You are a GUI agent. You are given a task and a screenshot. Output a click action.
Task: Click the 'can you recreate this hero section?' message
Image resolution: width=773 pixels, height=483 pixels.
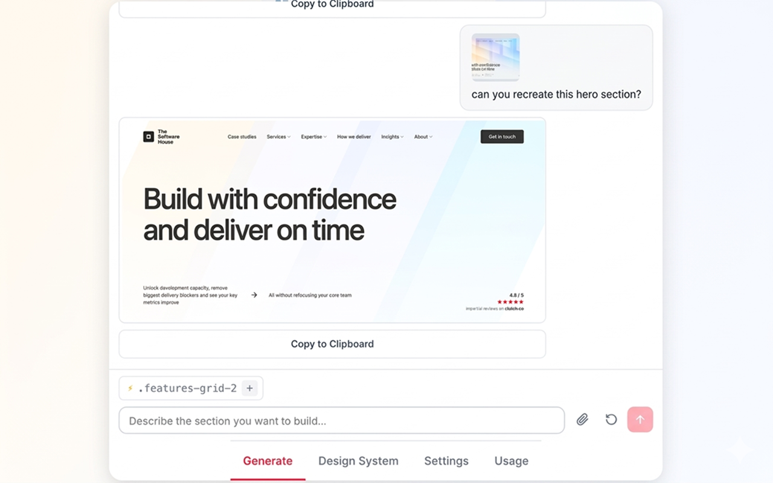tap(556, 94)
